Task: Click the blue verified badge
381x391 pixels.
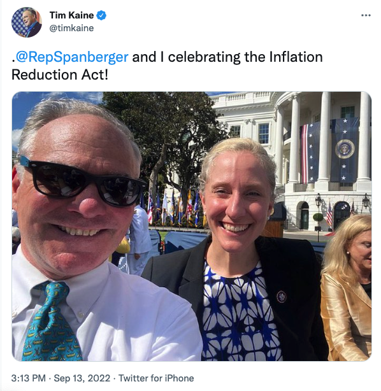Action: [x=101, y=15]
